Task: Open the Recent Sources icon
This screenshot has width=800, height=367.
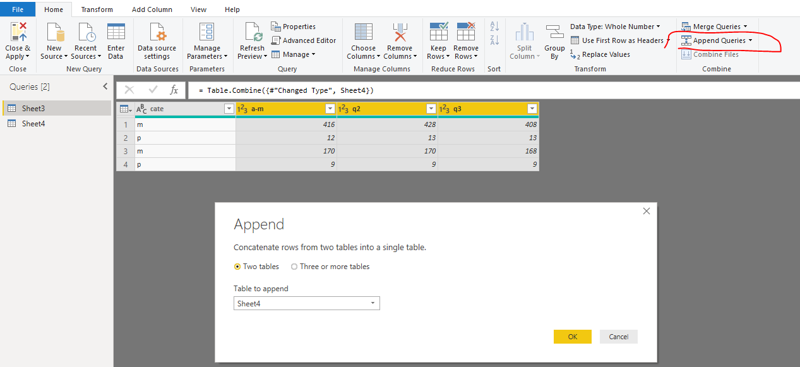Action: 86,32
